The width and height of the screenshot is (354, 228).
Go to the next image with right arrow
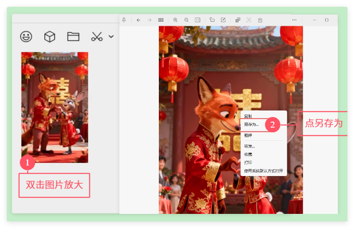[x=149, y=20]
